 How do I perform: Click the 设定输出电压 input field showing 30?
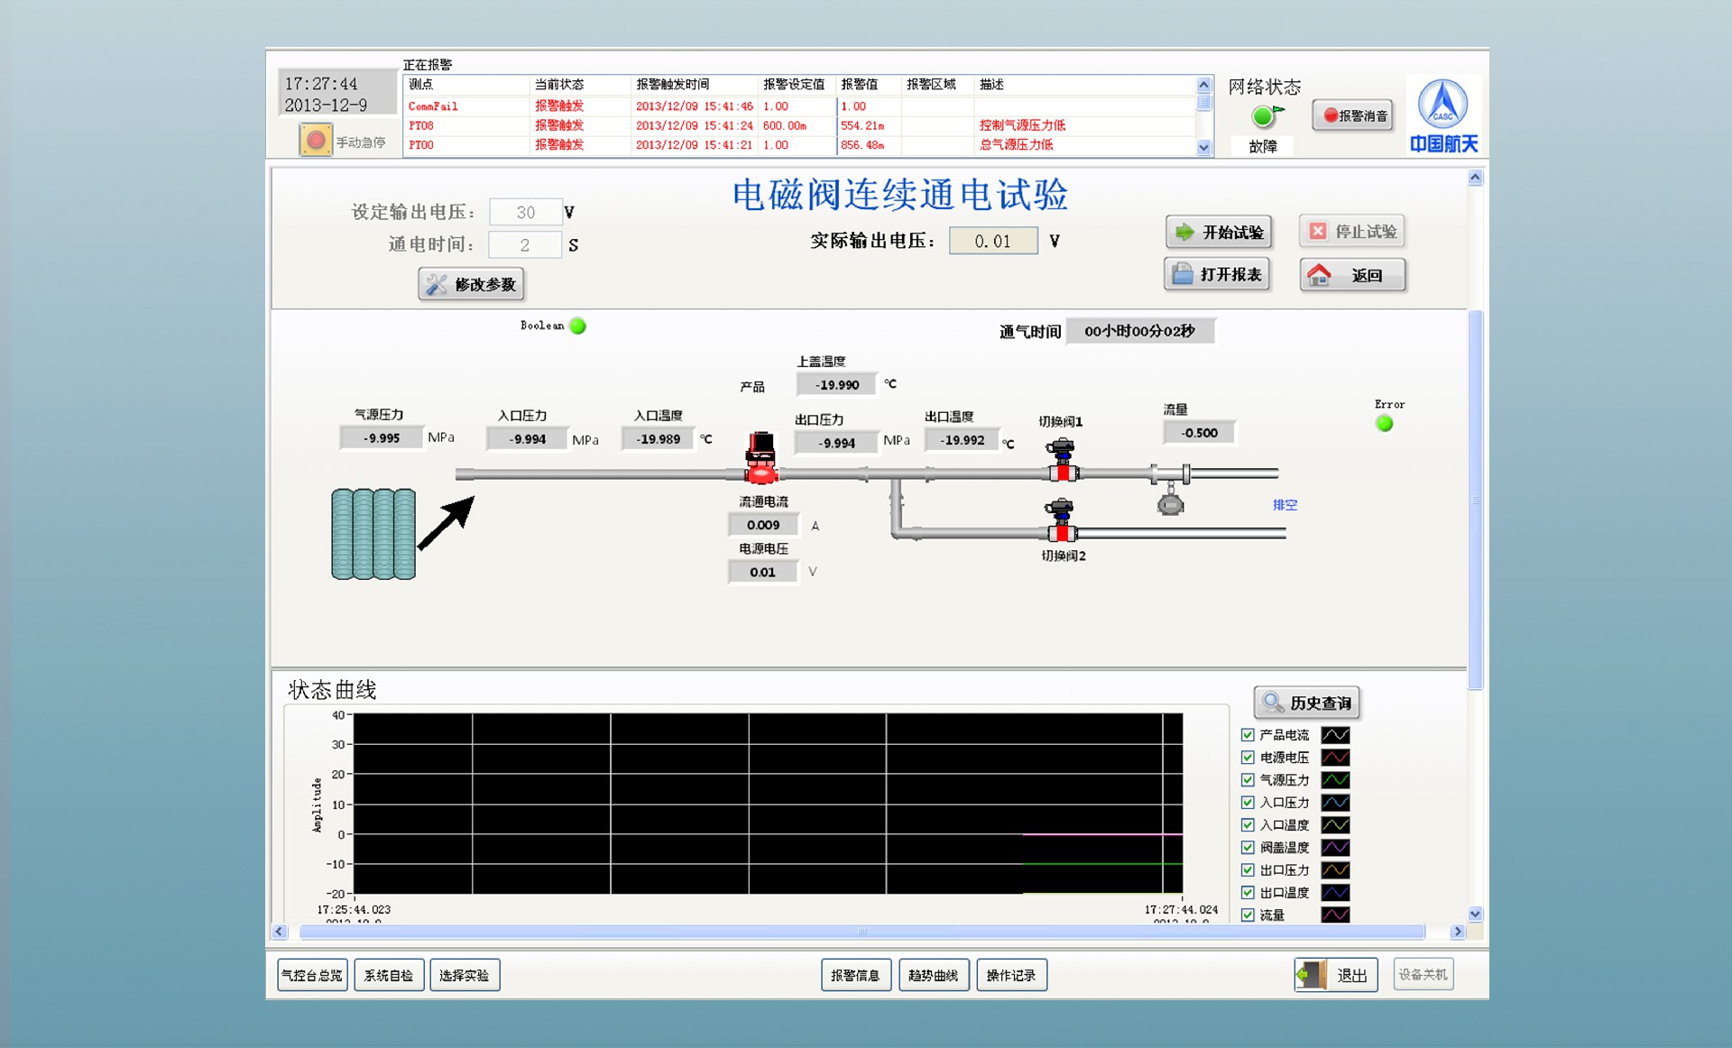525,212
